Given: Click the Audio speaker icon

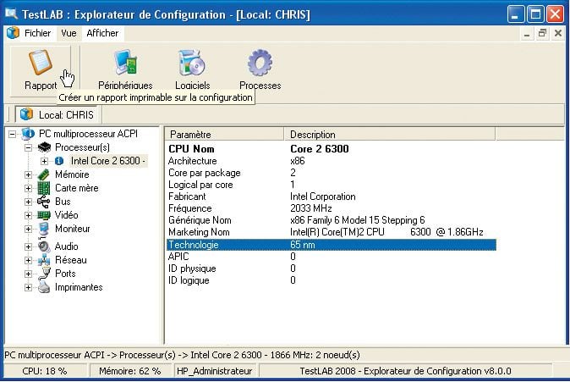Looking at the screenshot, I should click(44, 246).
